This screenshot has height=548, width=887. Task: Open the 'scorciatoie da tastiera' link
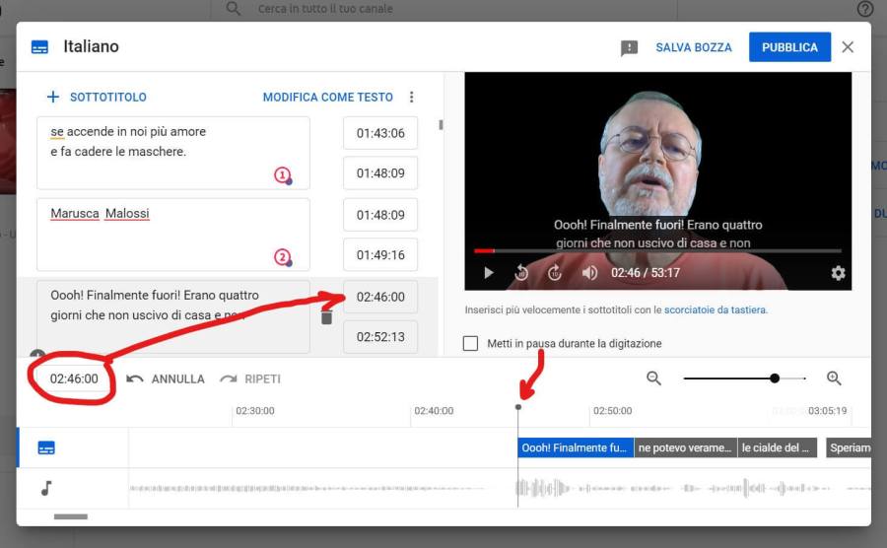[x=714, y=309]
